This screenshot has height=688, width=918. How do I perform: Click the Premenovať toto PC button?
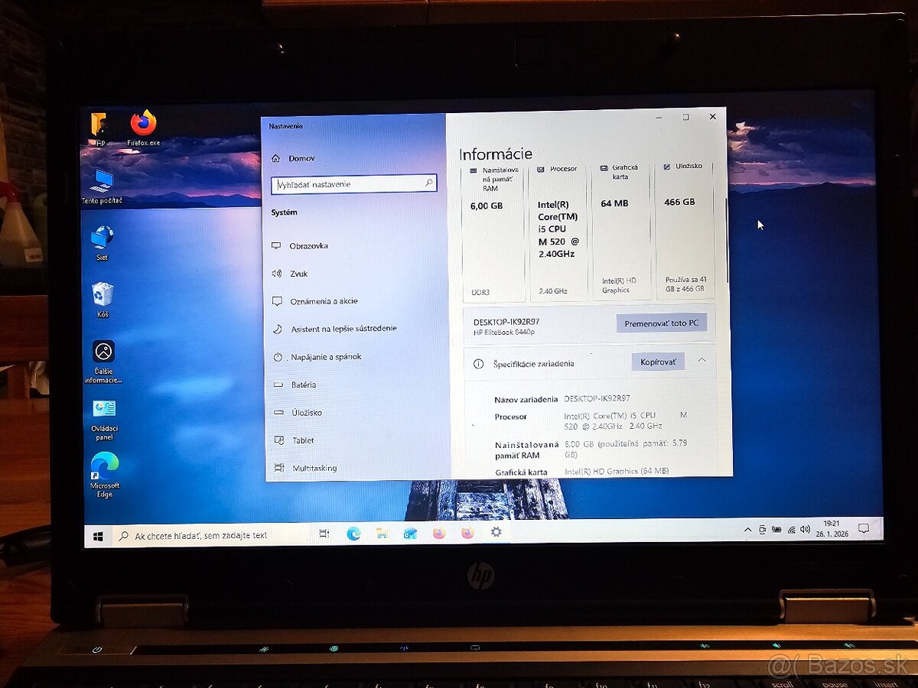point(662,323)
